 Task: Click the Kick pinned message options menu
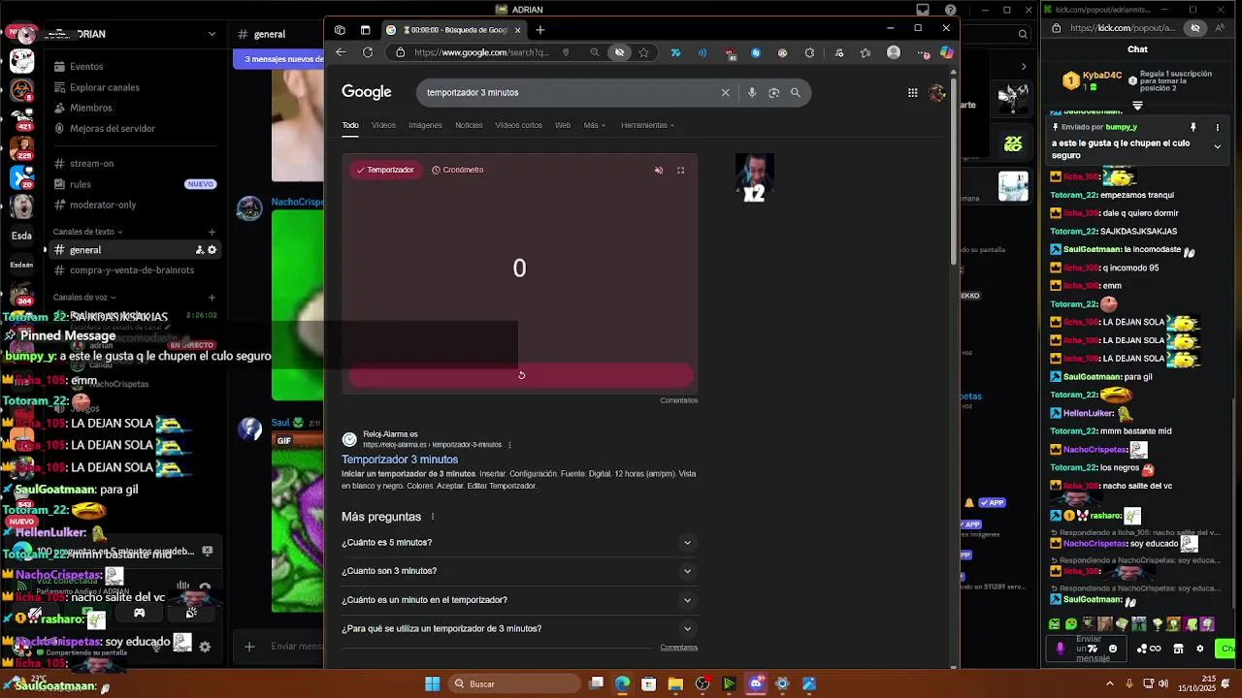pyautogui.click(x=1218, y=127)
